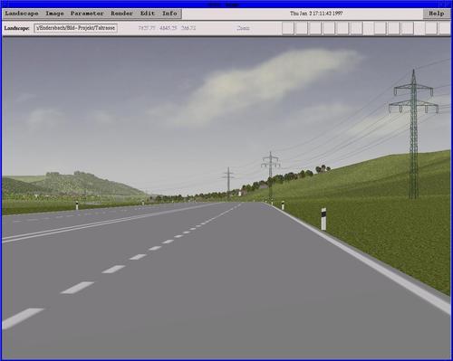Click the nearest roadside delineator post

coord(323,219)
